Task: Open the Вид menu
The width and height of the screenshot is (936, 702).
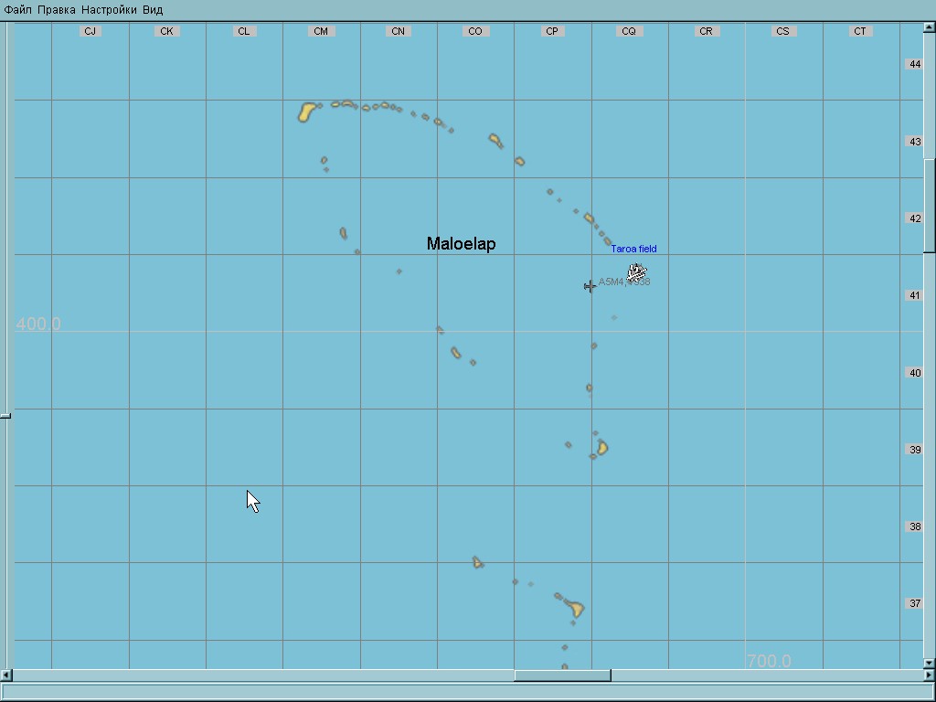Action: (153, 10)
